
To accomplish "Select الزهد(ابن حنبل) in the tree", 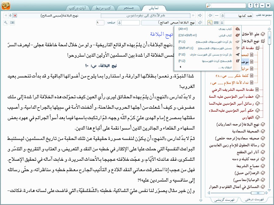I will [x=247, y=173].
